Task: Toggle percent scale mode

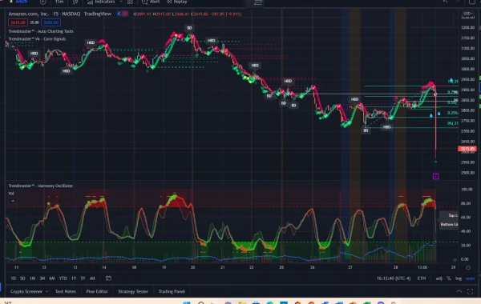Action: [x=448, y=278]
